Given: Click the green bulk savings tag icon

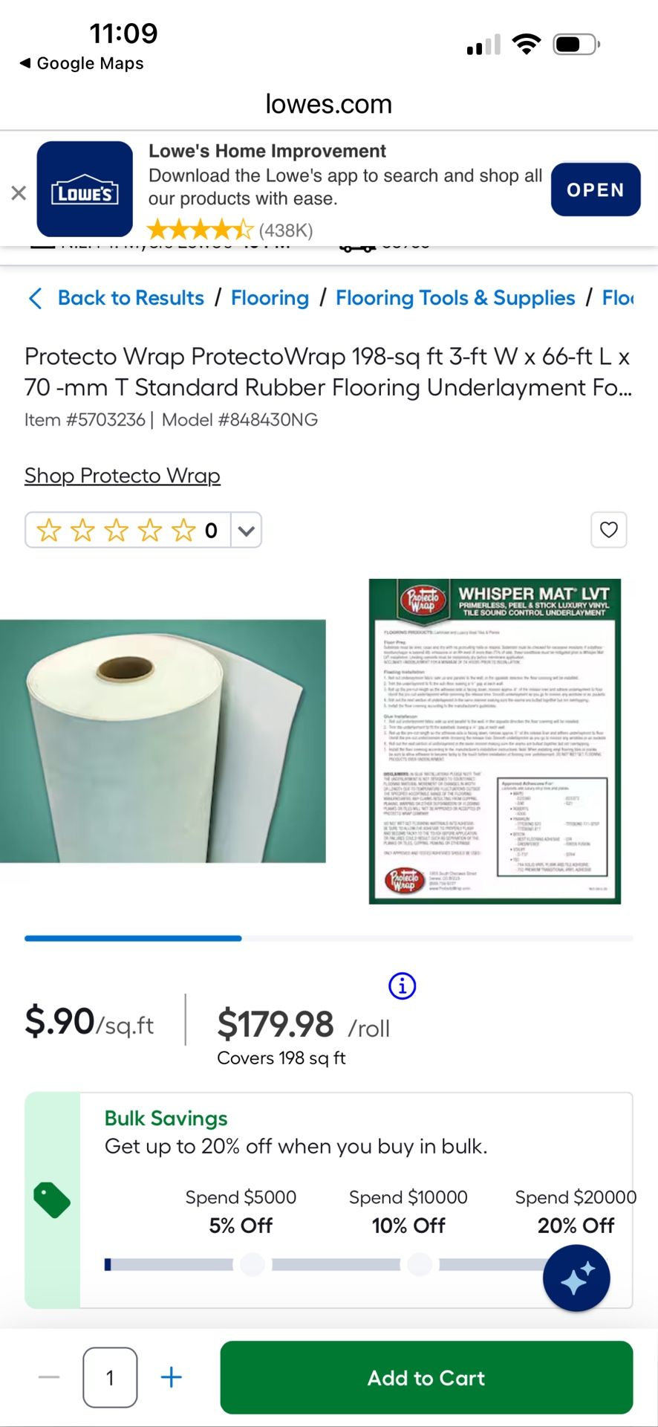Looking at the screenshot, I should click(x=52, y=1200).
